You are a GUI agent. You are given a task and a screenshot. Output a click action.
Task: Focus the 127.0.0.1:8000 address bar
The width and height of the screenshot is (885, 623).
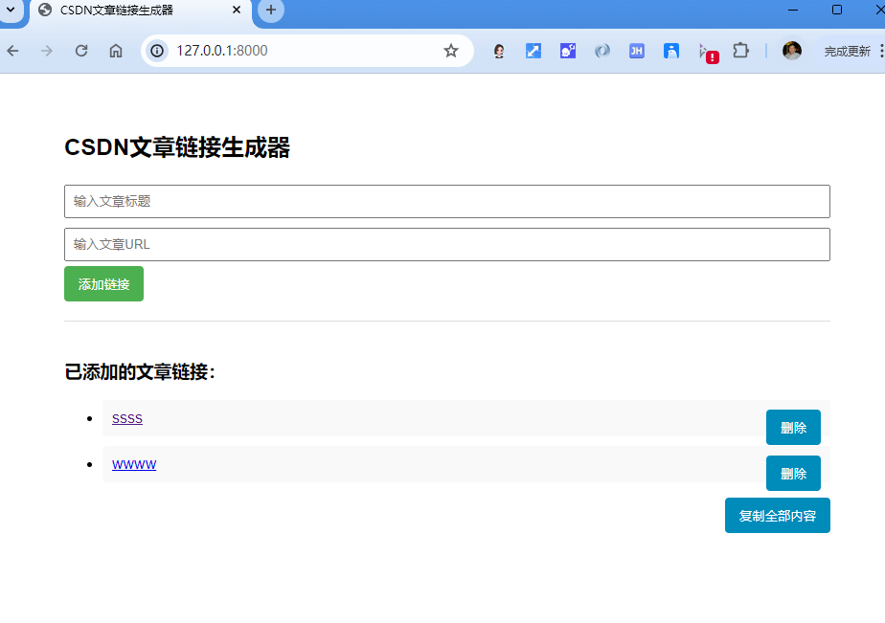(307, 51)
